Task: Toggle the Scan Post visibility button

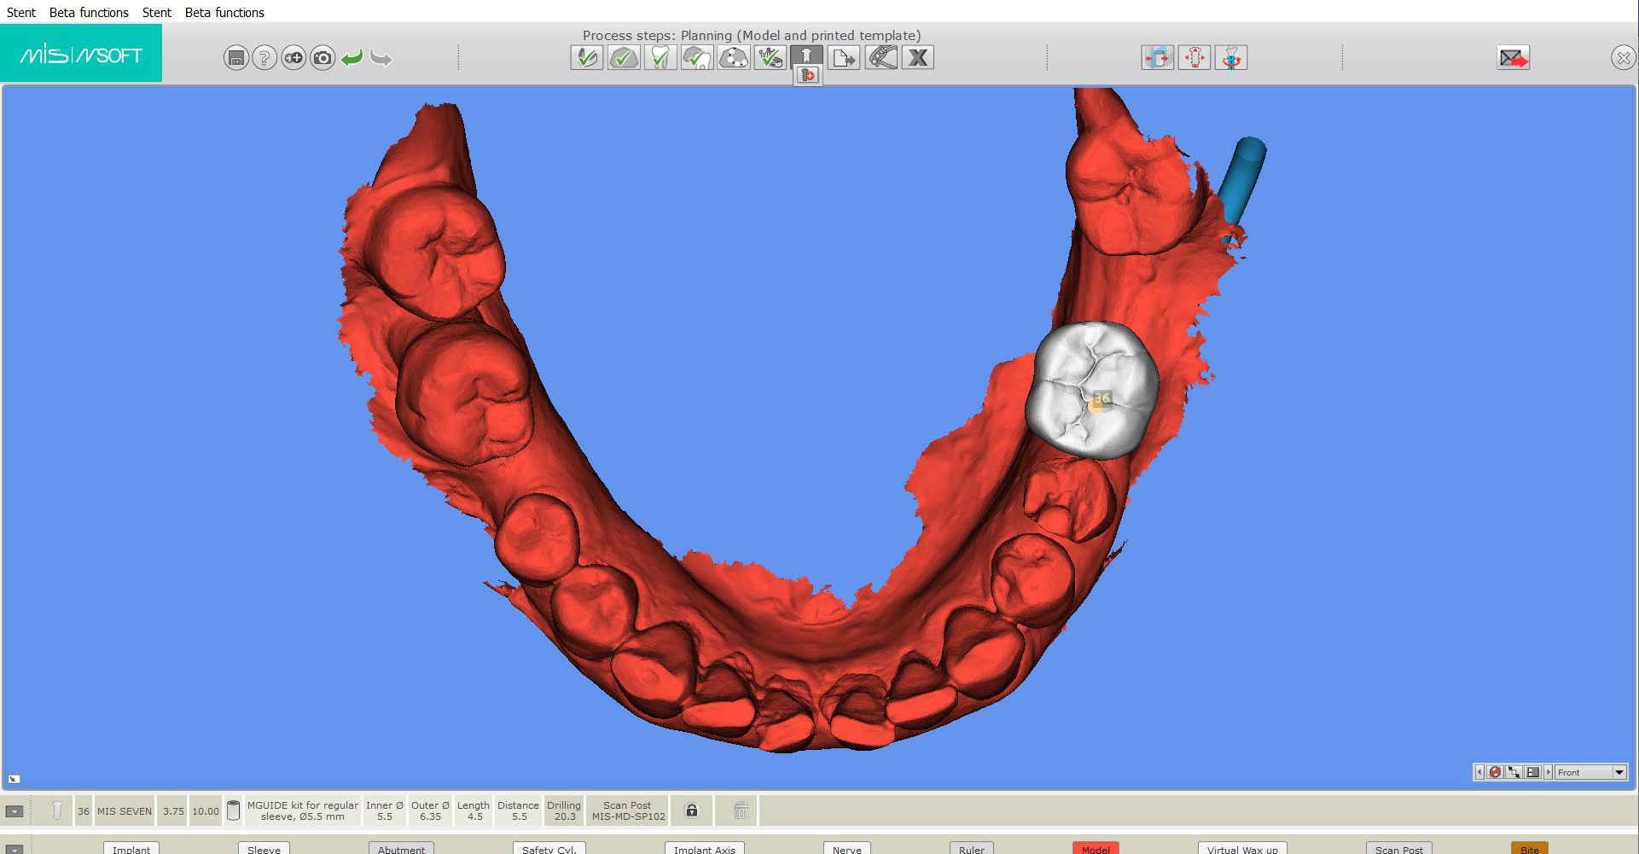Action: point(1399,849)
